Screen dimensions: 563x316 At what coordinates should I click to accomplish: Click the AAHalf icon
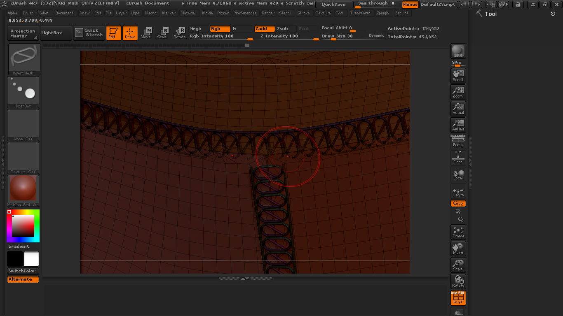click(x=458, y=125)
